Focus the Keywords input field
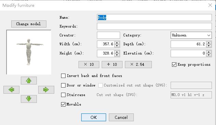This screenshot has height=125, width=216. coord(154,26)
